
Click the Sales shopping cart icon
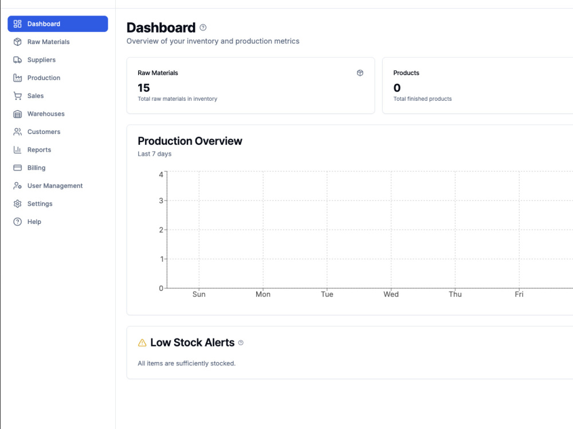point(18,96)
